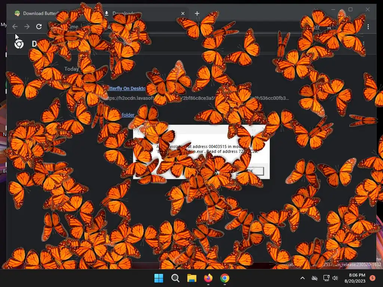Viewport: 383px width, 287px height.
Task: Close the Downloads tab
Action: point(183,13)
